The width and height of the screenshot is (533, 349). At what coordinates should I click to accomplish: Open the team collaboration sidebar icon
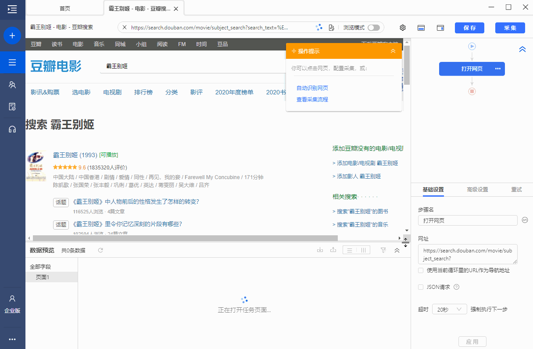[x=12, y=85]
